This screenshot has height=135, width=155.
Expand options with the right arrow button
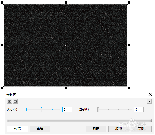tap(149, 102)
